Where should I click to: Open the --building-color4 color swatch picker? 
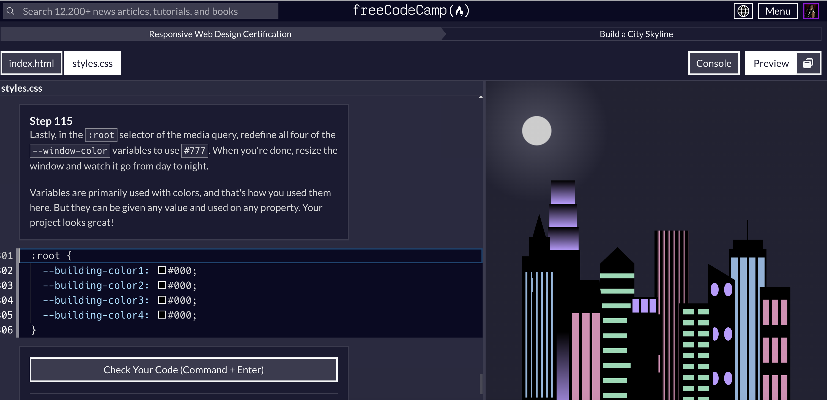(162, 315)
